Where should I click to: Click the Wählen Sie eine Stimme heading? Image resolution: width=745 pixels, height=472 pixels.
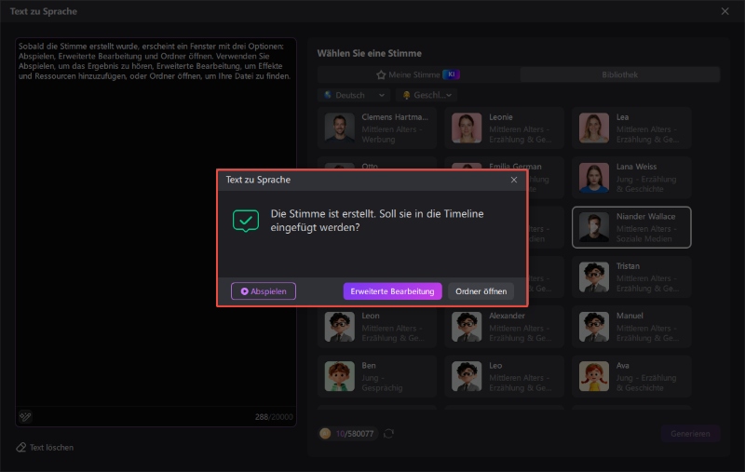coord(369,53)
